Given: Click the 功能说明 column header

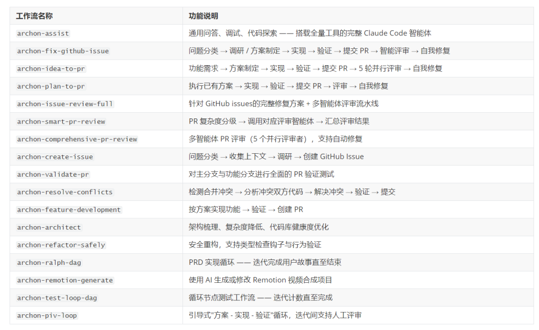Looking at the screenshot, I should click(203, 16).
